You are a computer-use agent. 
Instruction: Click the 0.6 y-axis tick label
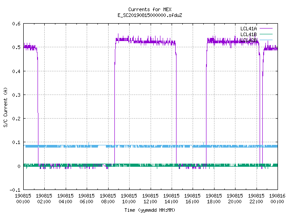(17, 24)
